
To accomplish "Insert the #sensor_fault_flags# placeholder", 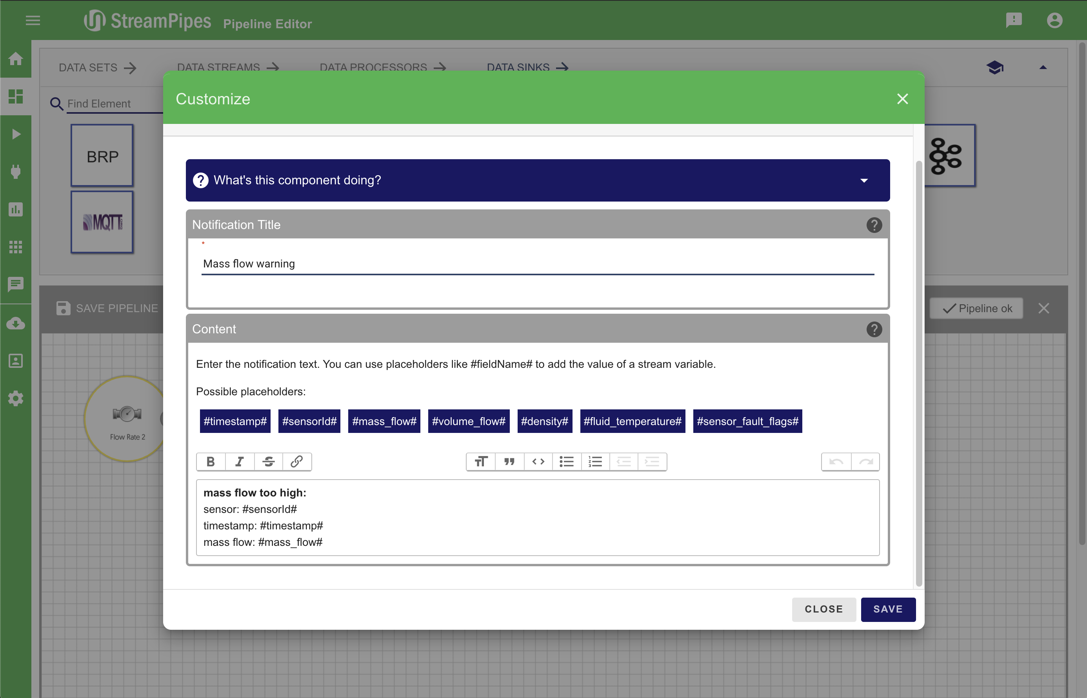I will point(747,421).
